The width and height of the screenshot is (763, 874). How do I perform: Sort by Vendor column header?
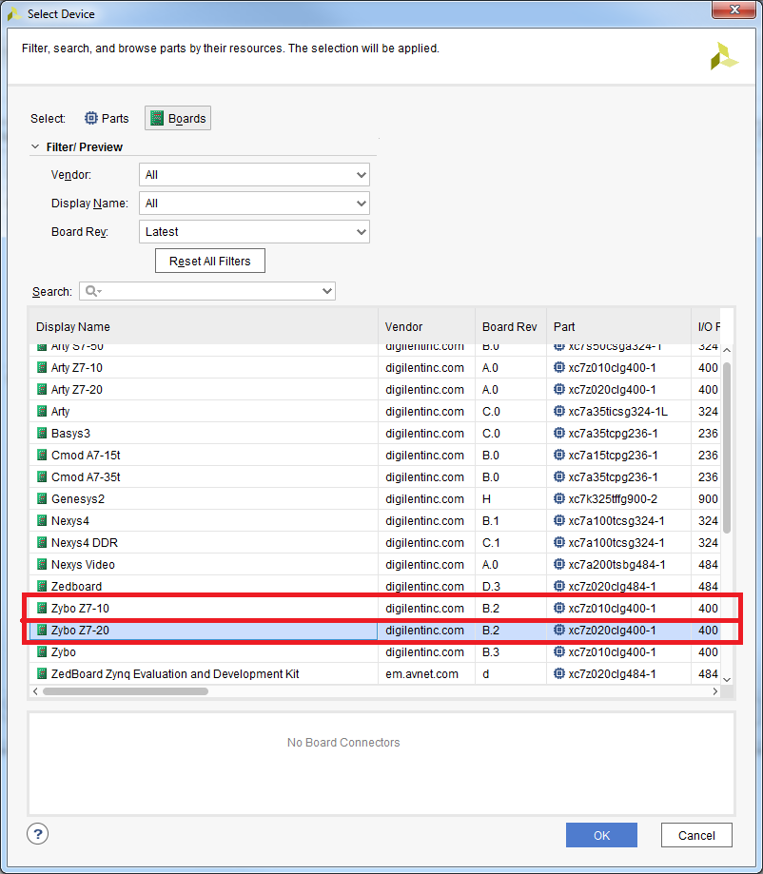point(426,326)
